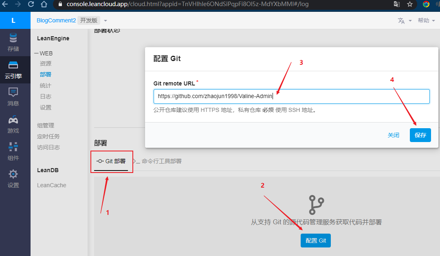Click the Git remote URL input field

pos(292,96)
